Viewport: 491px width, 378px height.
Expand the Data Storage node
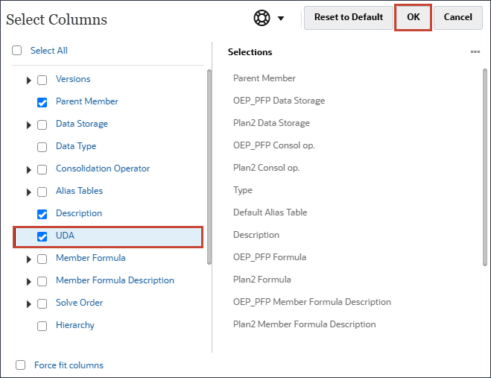29,125
